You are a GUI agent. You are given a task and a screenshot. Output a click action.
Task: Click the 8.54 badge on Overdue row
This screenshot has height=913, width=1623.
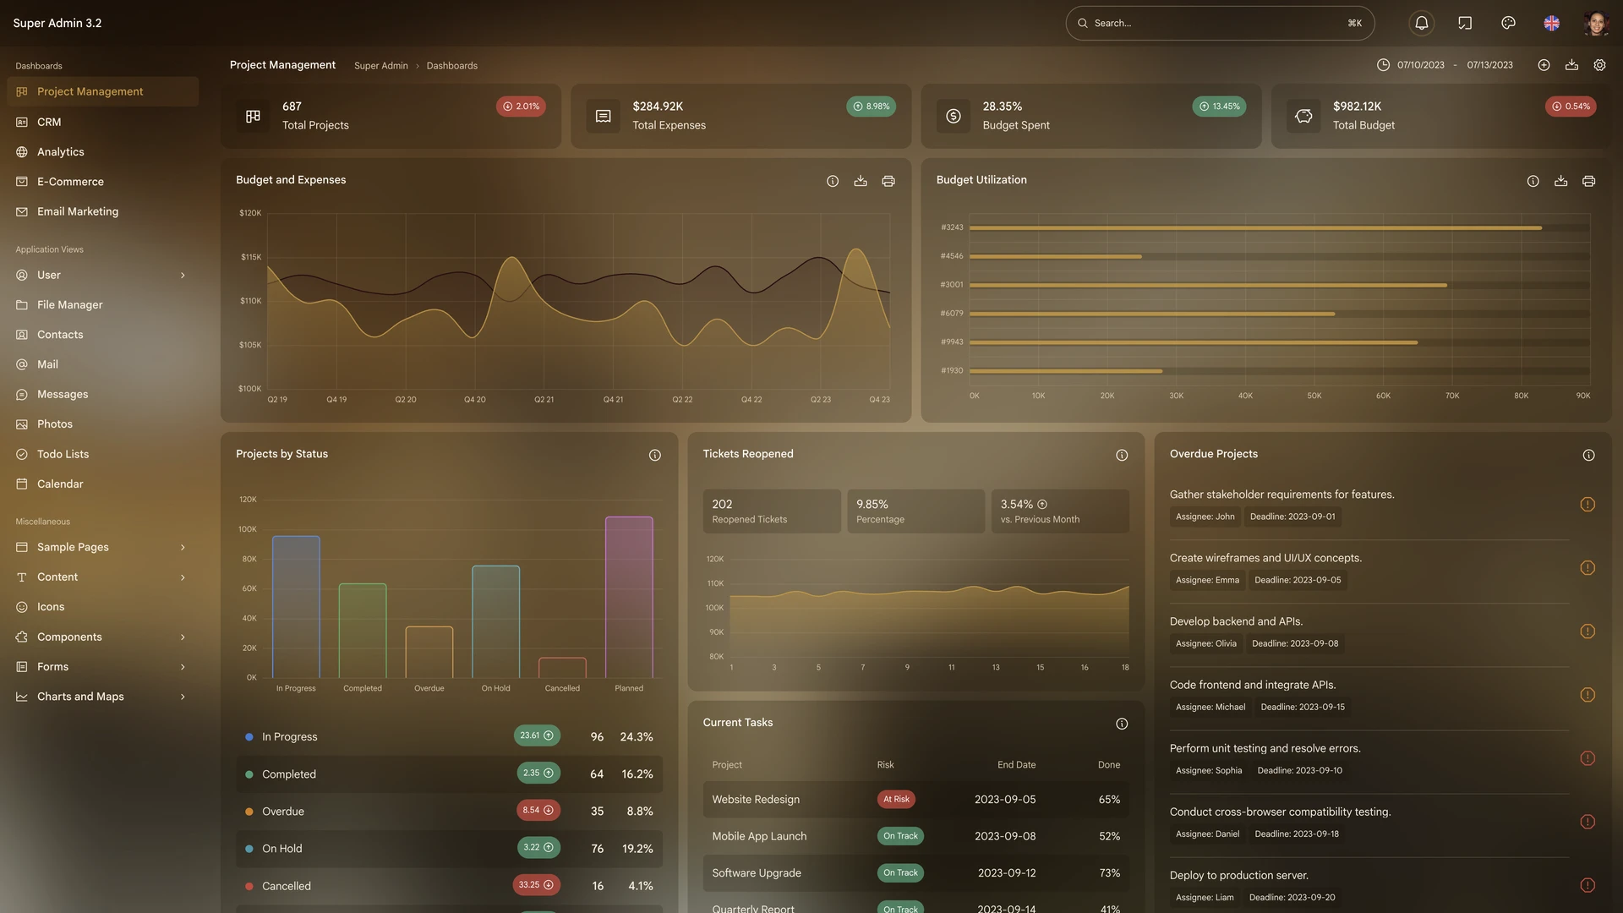point(538,810)
